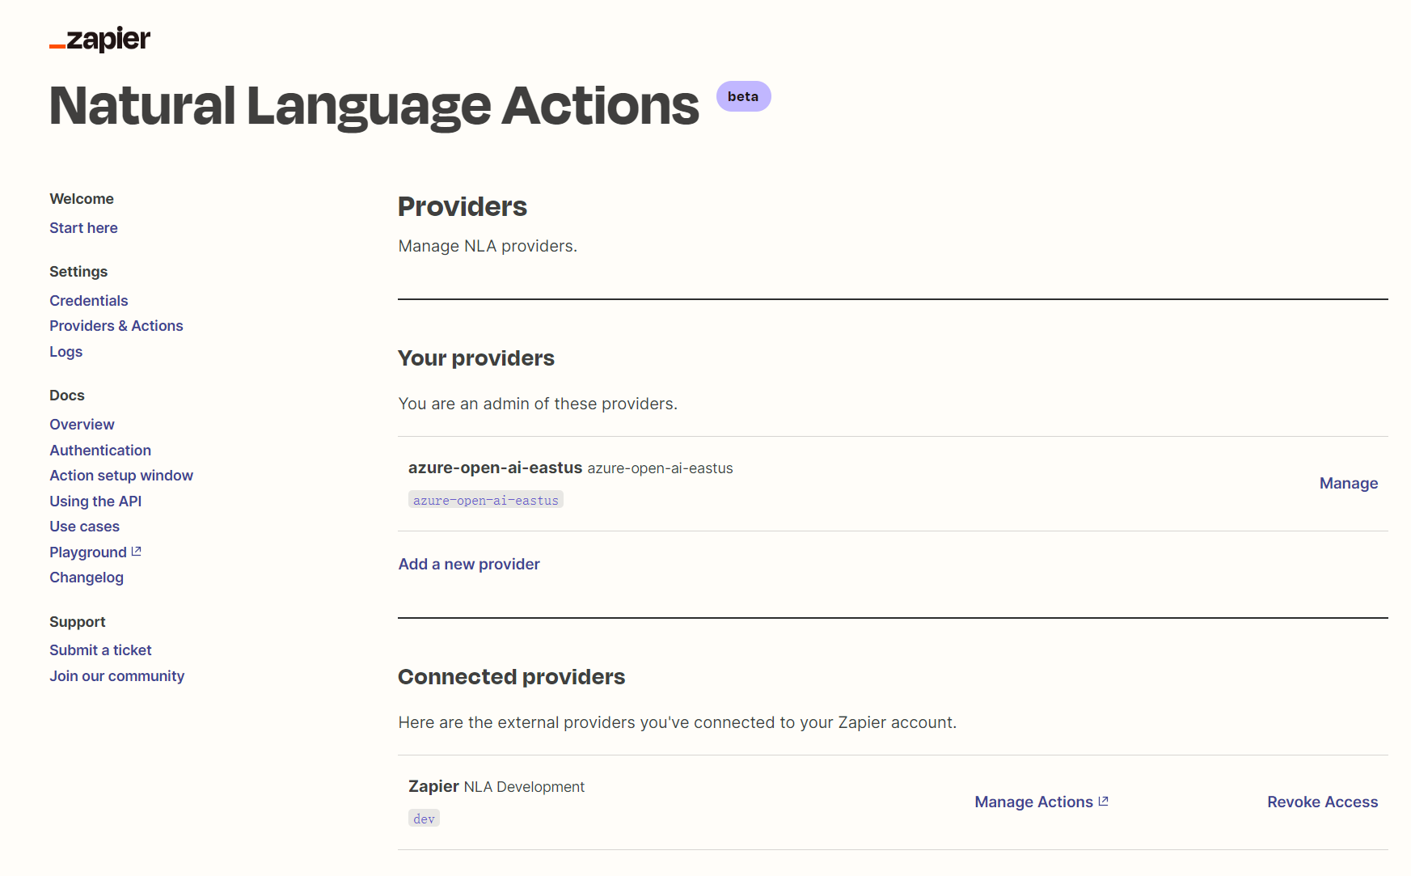
Task: Click the Support sidebar heading
Action: click(x=78, y=622)
